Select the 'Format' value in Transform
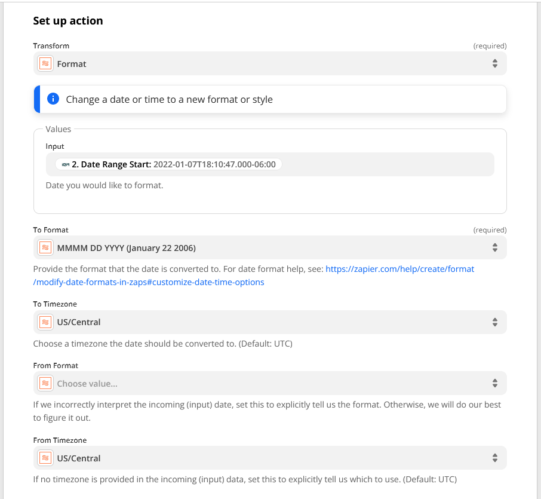The width and height of the screenshot is (541, 499). pyautogui.click(x=72, y=64)
